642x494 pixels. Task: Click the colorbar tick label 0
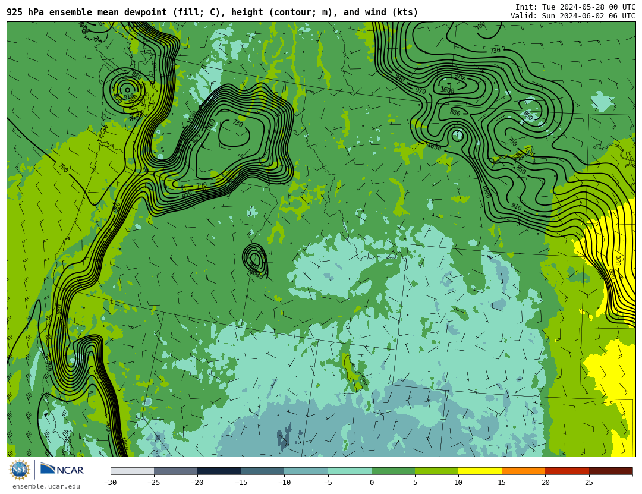372,483
